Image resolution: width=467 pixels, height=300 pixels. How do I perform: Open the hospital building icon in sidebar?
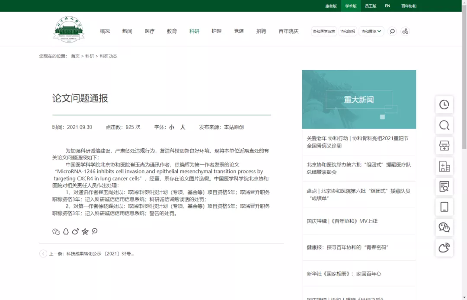[444, 166]
